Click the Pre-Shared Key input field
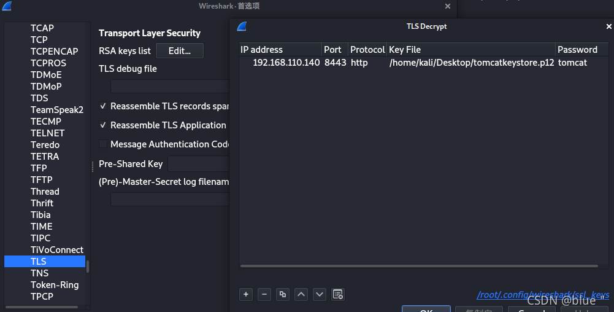Viewport: 614px width, 312px height. click(199, 164)
